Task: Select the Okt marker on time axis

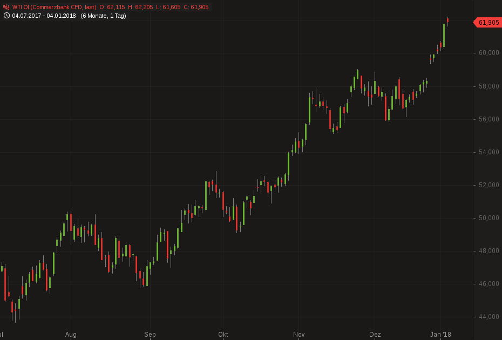Action: (223, 335)
